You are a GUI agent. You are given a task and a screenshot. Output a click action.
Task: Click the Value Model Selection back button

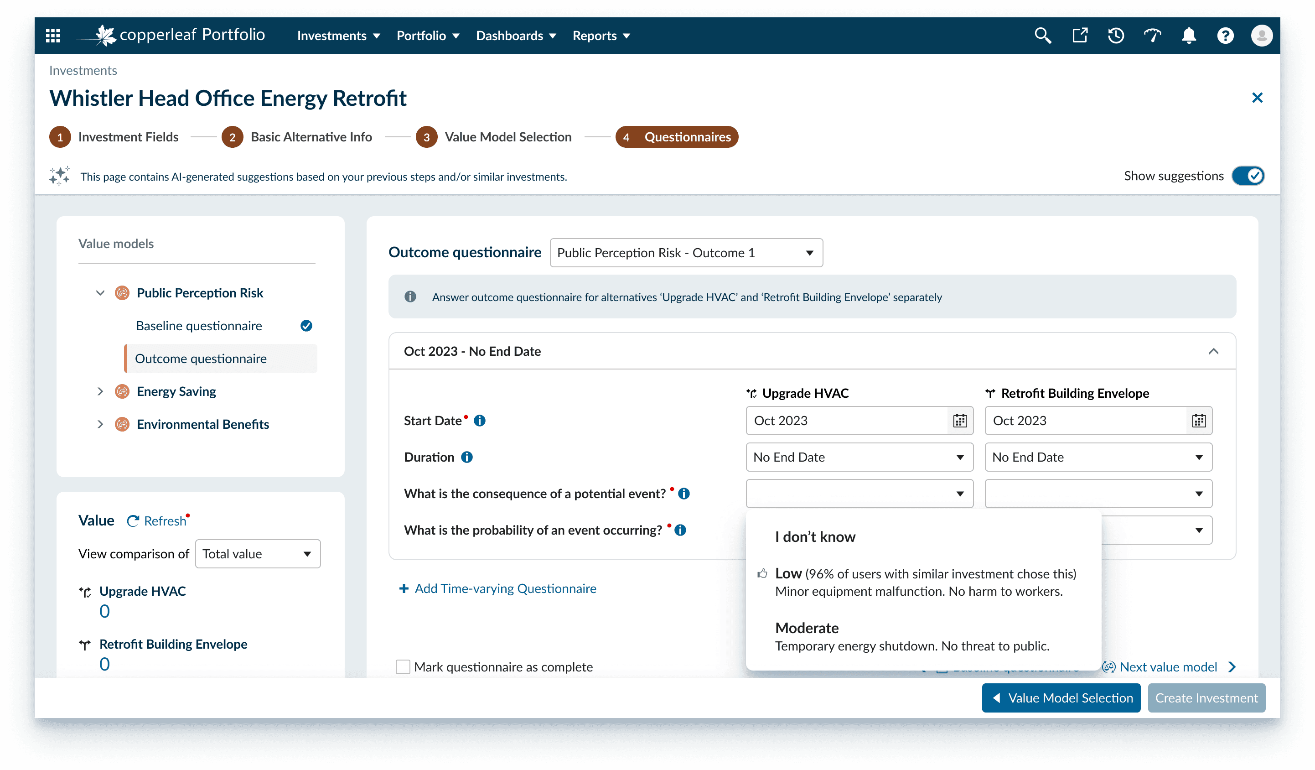(x=1061, y=698)
